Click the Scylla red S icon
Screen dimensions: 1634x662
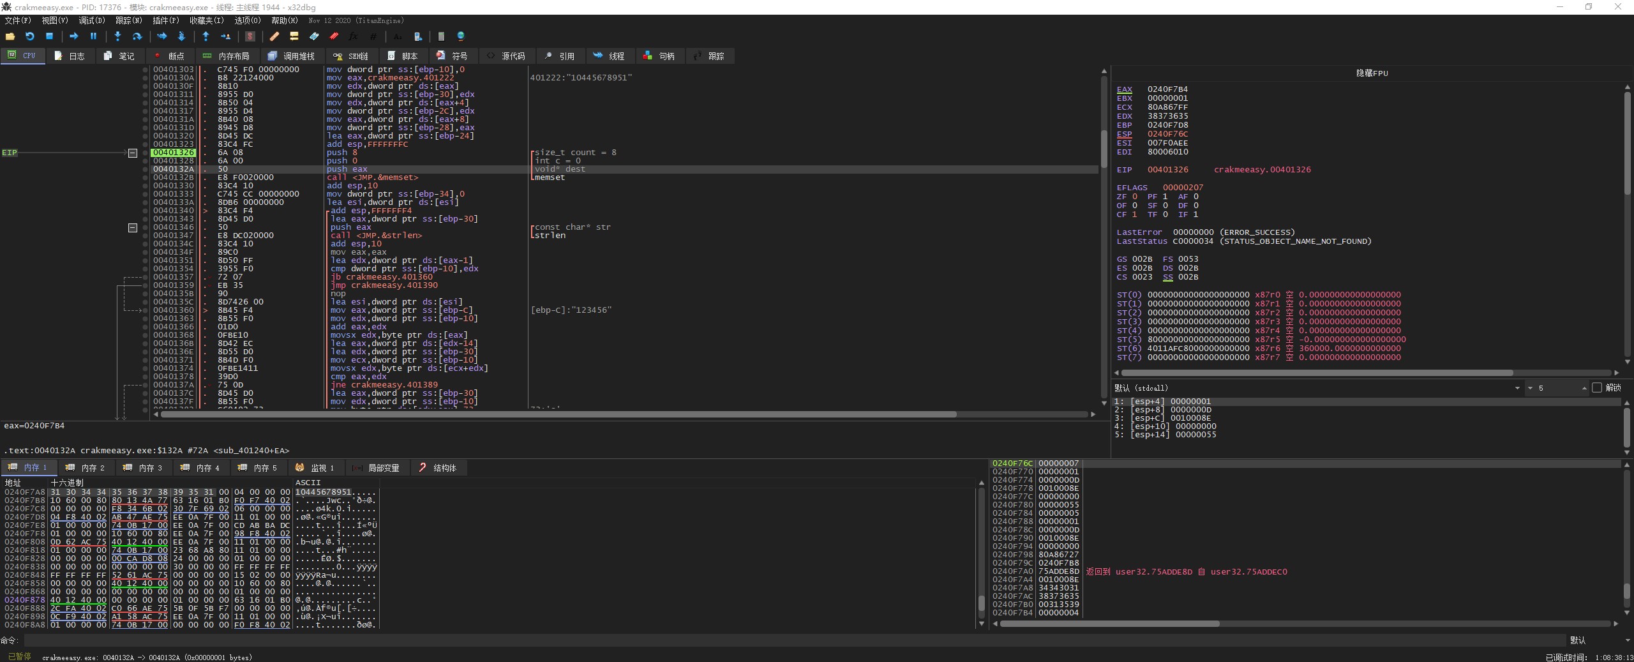pyautogui.click(x=250, y=36)
